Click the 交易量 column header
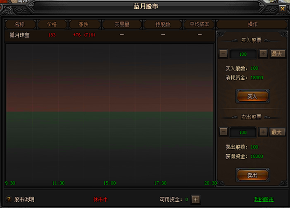 point(122,25)
